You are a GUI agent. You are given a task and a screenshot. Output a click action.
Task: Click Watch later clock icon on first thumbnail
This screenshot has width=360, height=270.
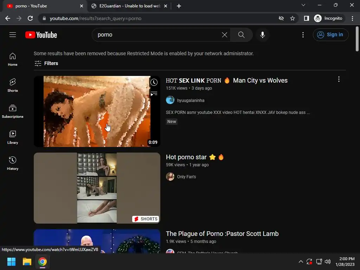coord(154,82)
